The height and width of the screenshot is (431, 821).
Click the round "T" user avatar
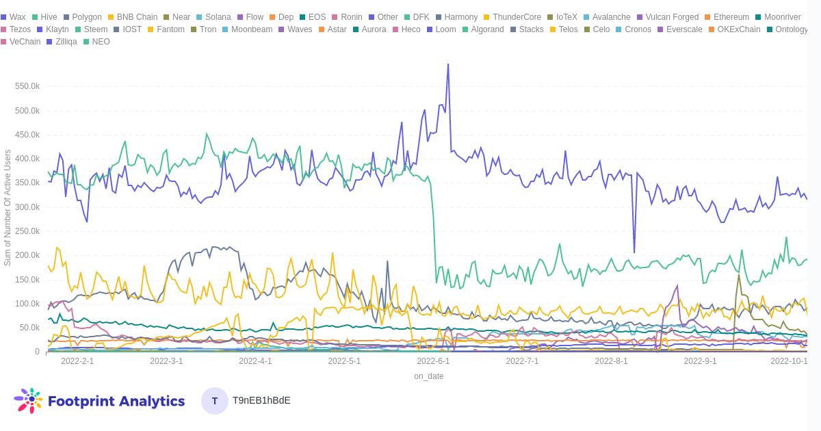coord(215,401)
